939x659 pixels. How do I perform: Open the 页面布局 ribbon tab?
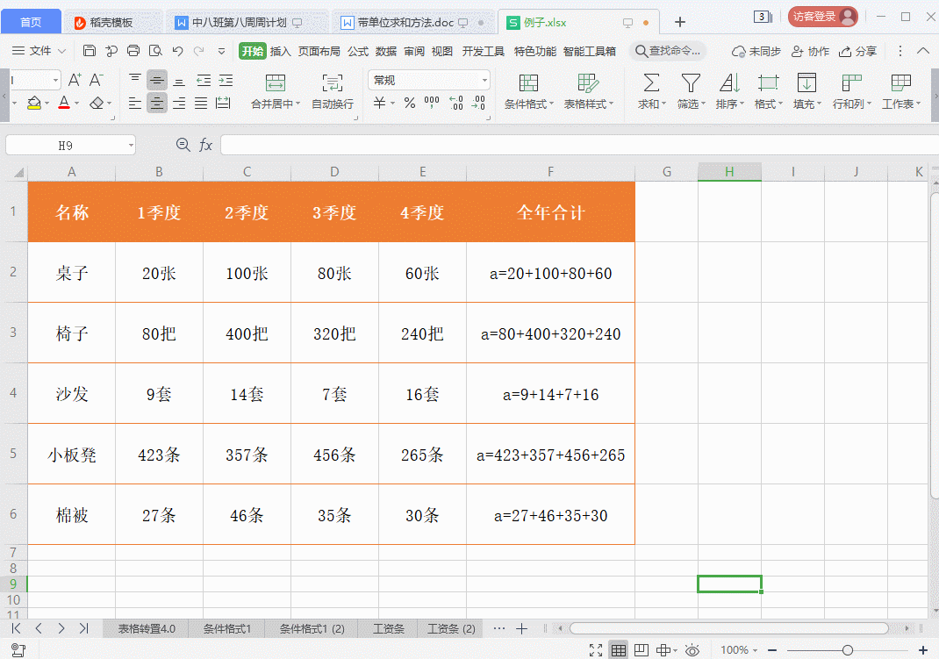319,52
